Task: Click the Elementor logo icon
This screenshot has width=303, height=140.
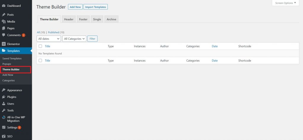Action: (4, 44)
